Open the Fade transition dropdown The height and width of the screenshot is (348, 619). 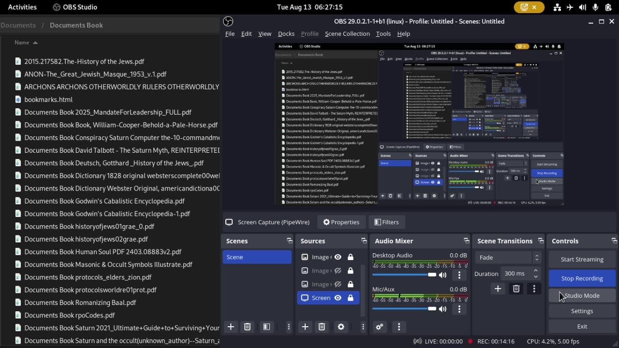pos(508,258)
